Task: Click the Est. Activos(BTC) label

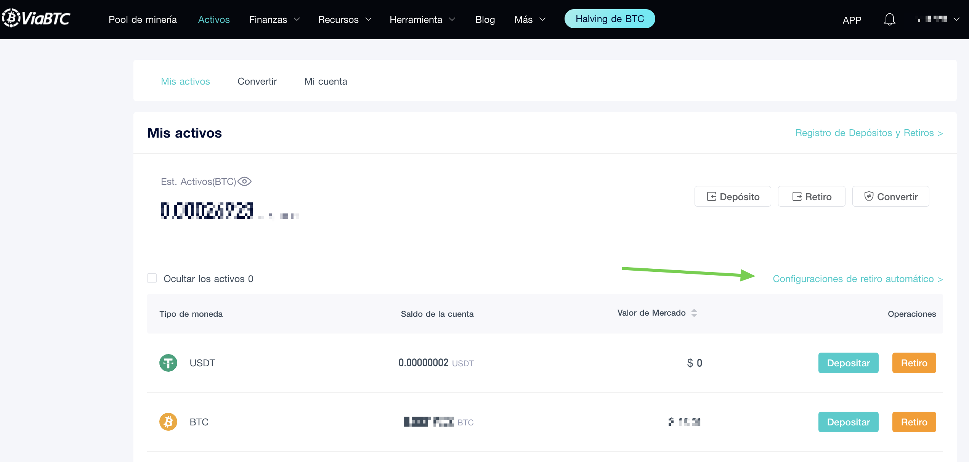Action: [x=198, y=181]
